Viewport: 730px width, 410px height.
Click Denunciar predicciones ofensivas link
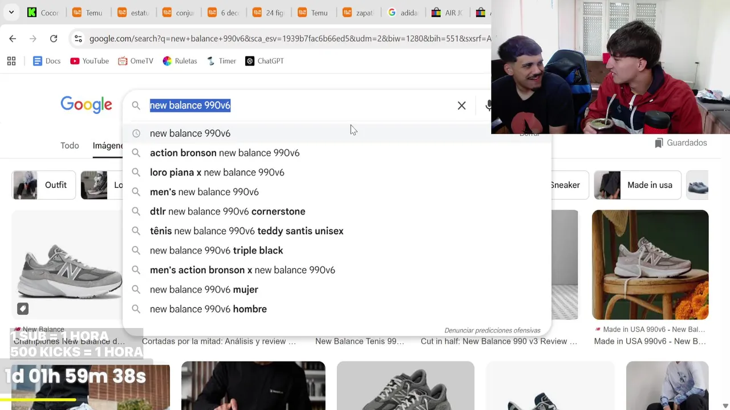point(492,330)
